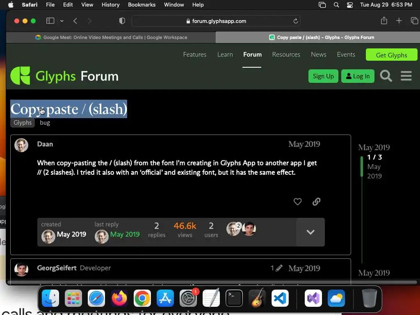Like Daan's post with the heart
Viewport: 420px width, 315px height.
(297, 201)
